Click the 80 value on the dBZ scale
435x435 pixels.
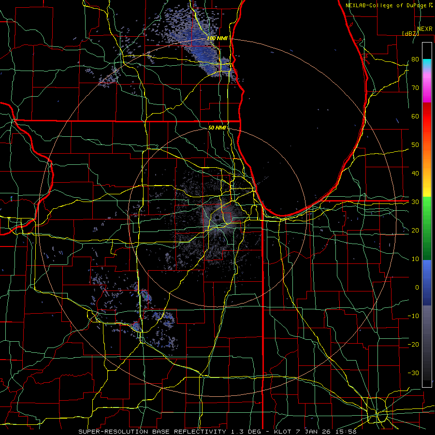[x=415, y=59]
